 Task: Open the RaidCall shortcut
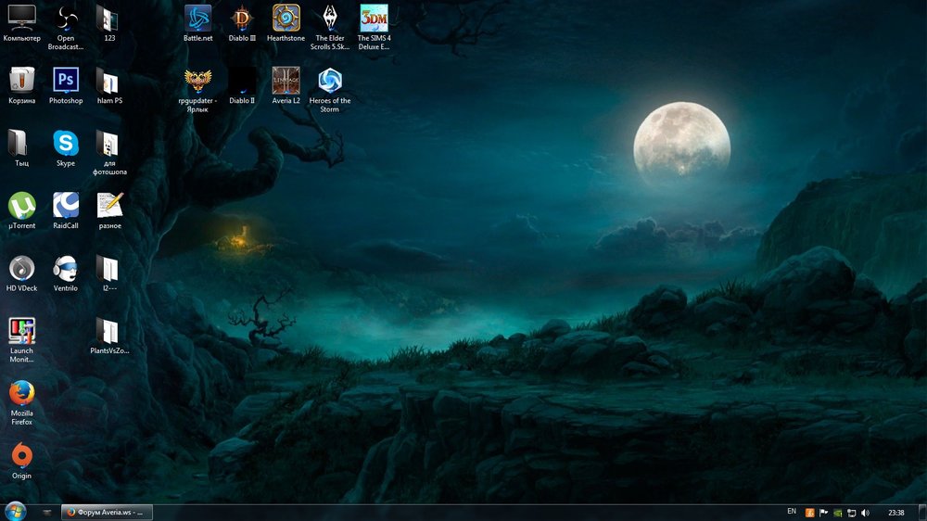(66, 205)
